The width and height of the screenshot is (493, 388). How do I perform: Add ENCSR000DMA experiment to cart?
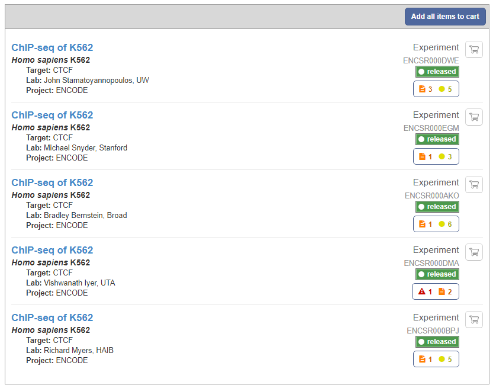coord(474,252)
